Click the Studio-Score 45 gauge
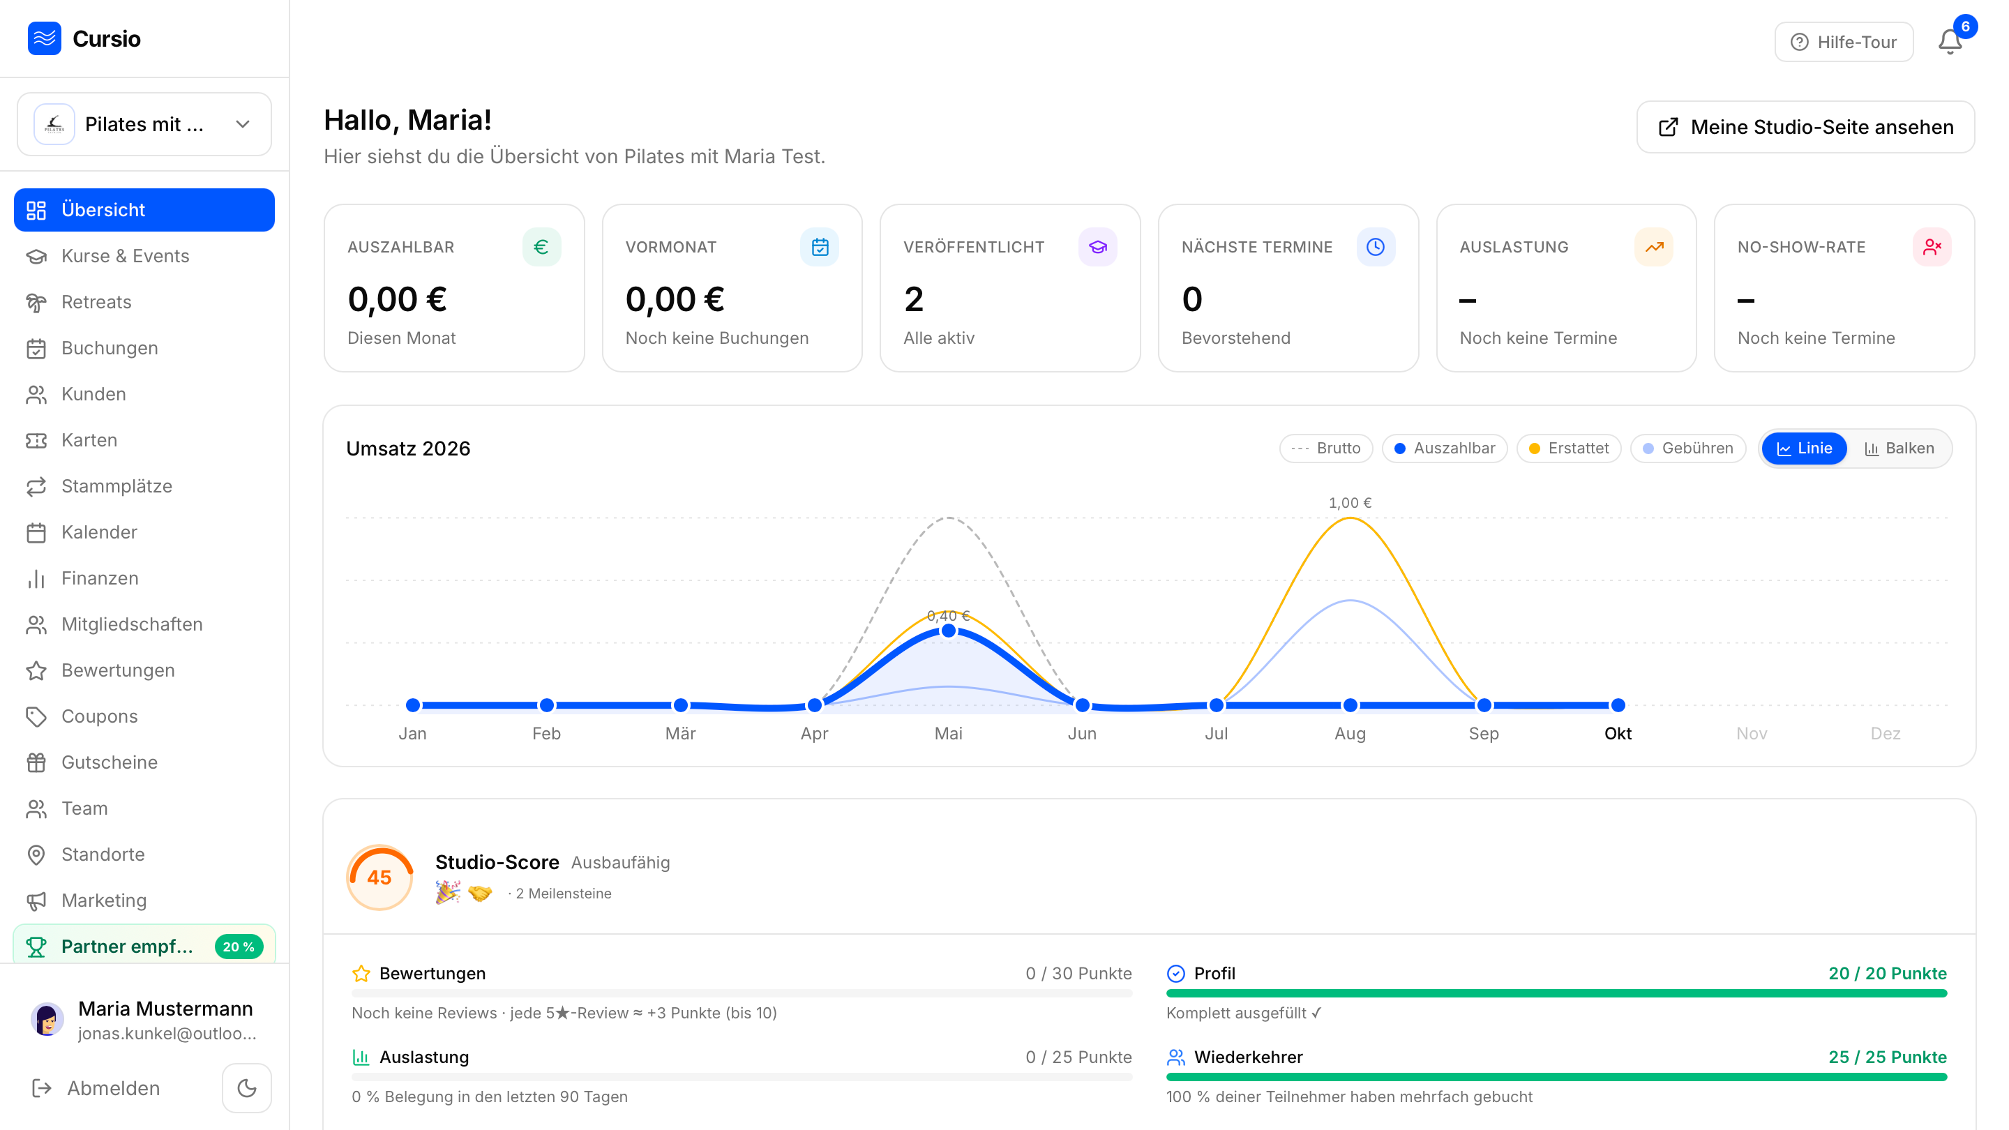The image size is (2009, 1130). pyautogui.click(x=379, y=877)
